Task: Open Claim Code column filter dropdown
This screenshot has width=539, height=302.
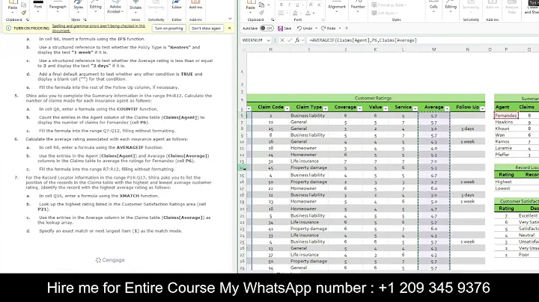Action: (x=287, y=109)
